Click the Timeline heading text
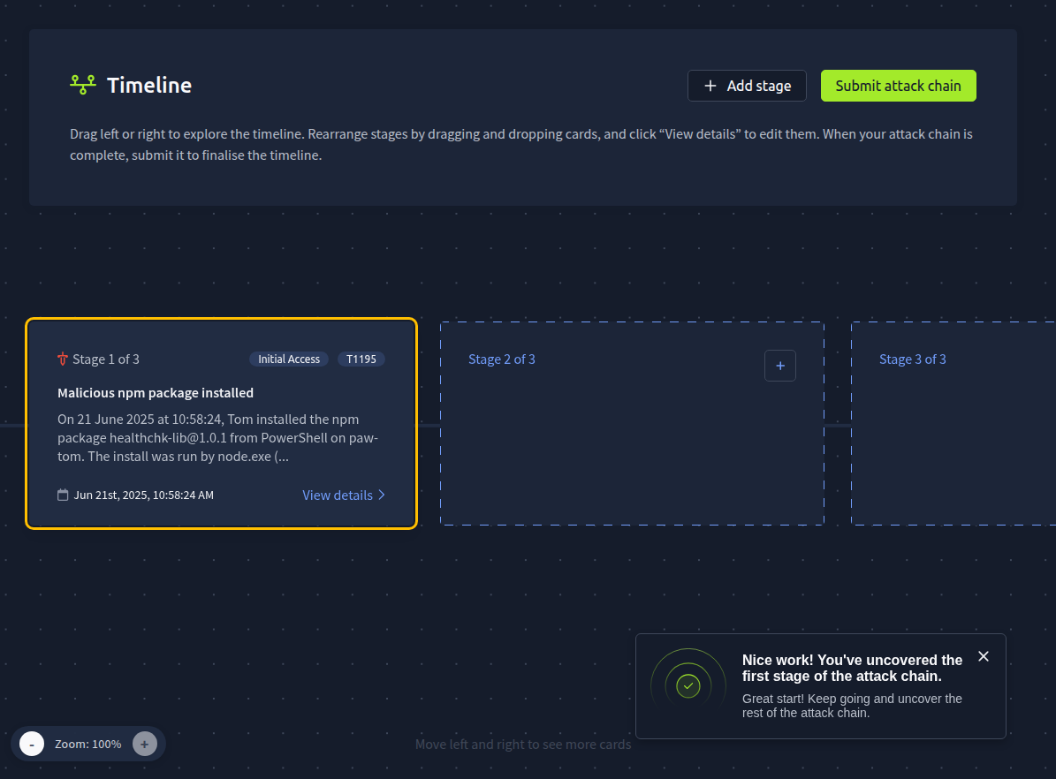Image resolution: width=1056 pixels, height=779 pixels. (x=149, y=85)
